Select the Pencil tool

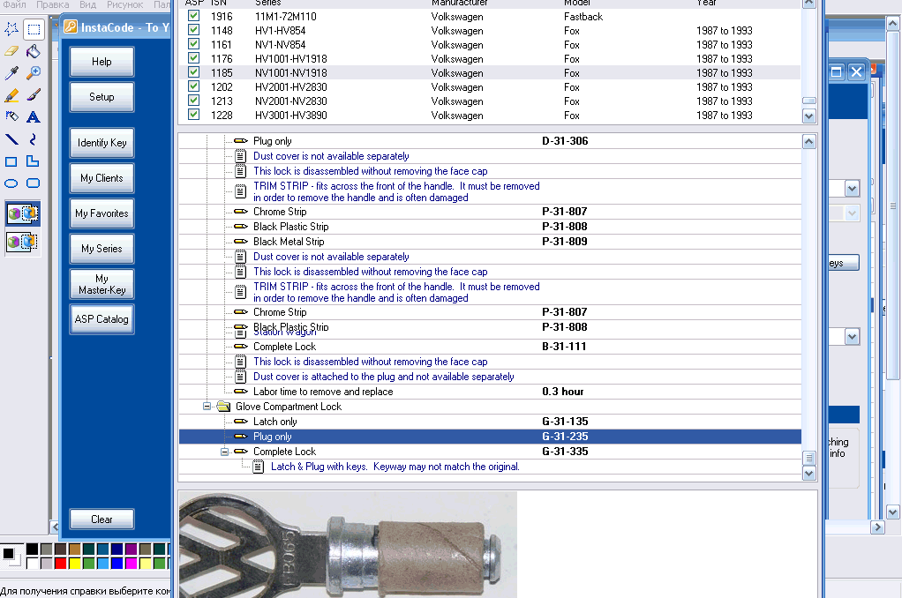point(11,95)
